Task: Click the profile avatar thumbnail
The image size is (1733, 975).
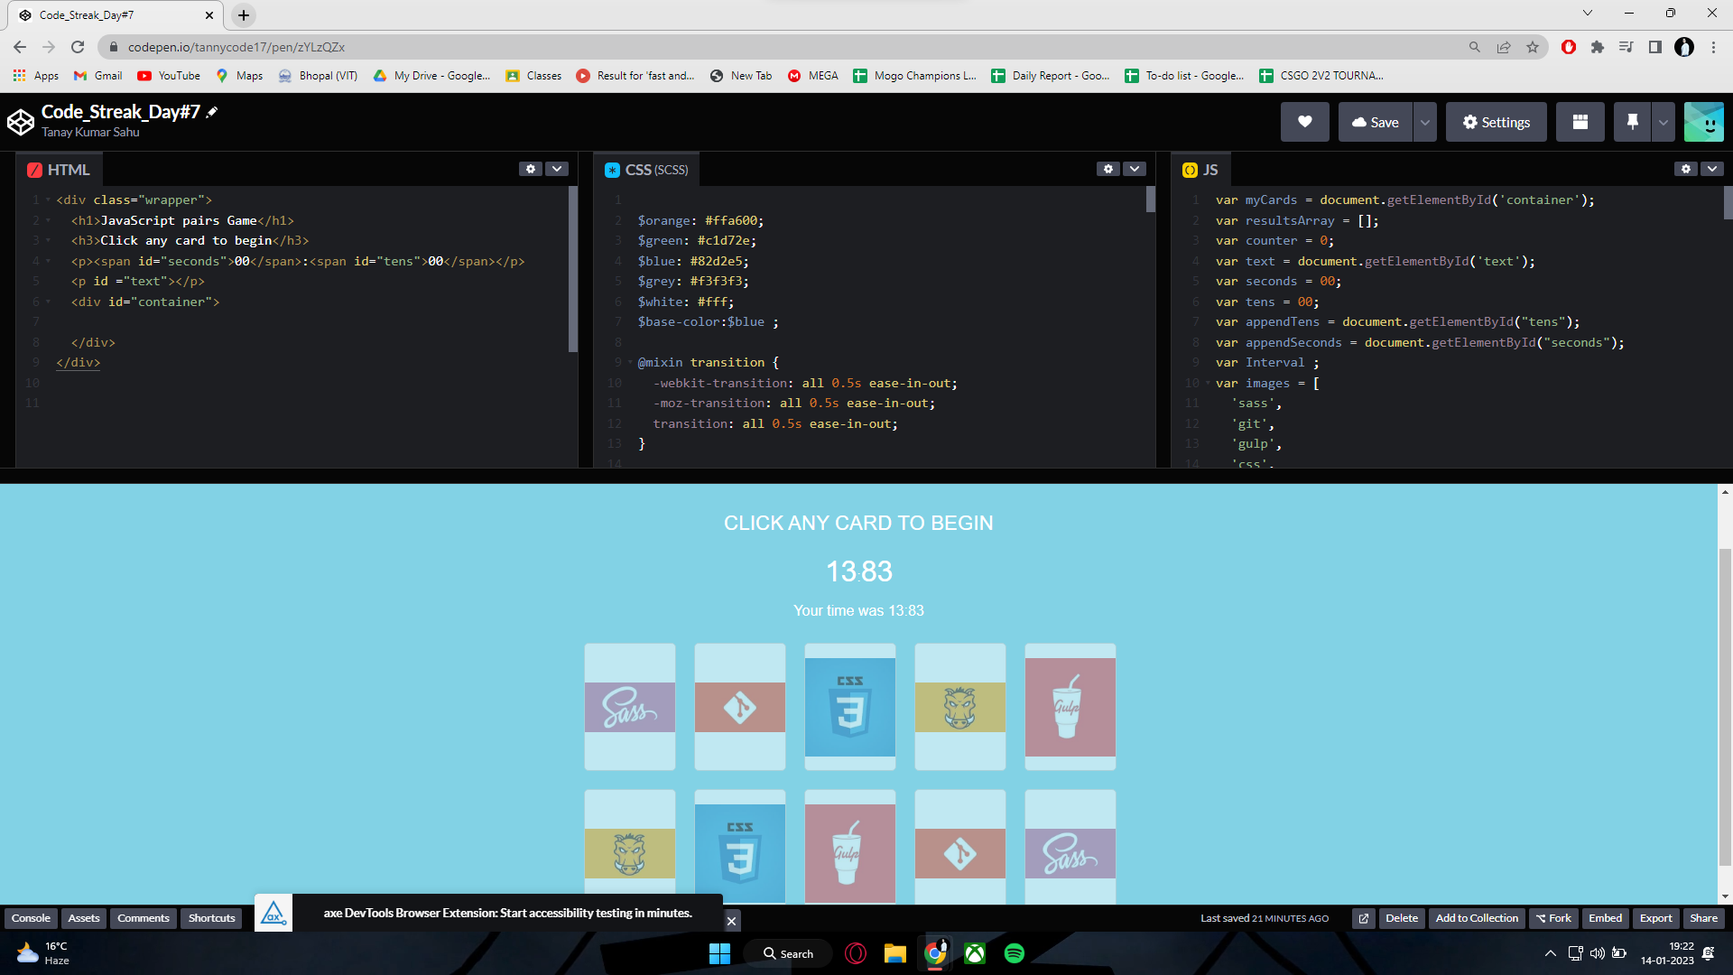Action: tap(1704, 121)
